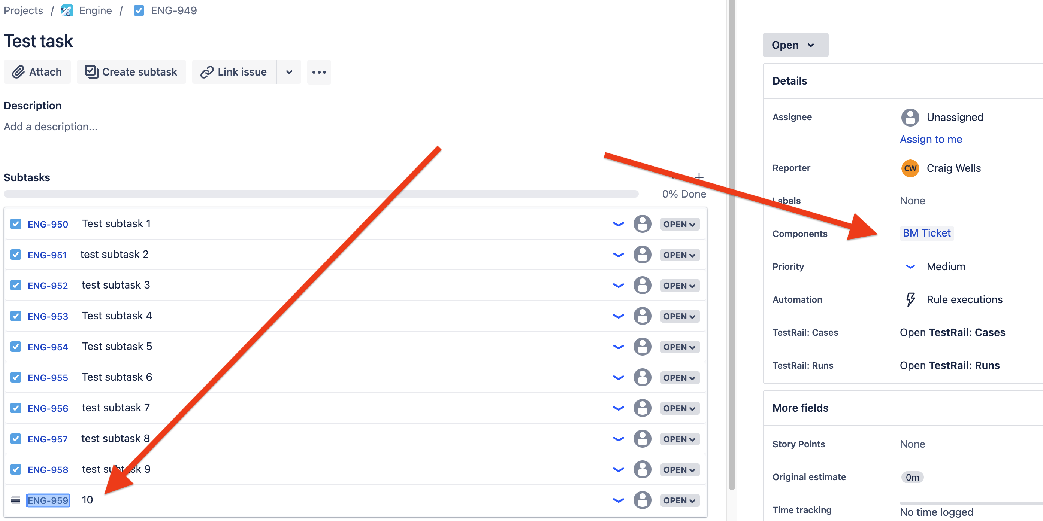Click subtask type checkbox icon for ENG-958
This screenshot has width=1043, height=521.
point(16,470)
